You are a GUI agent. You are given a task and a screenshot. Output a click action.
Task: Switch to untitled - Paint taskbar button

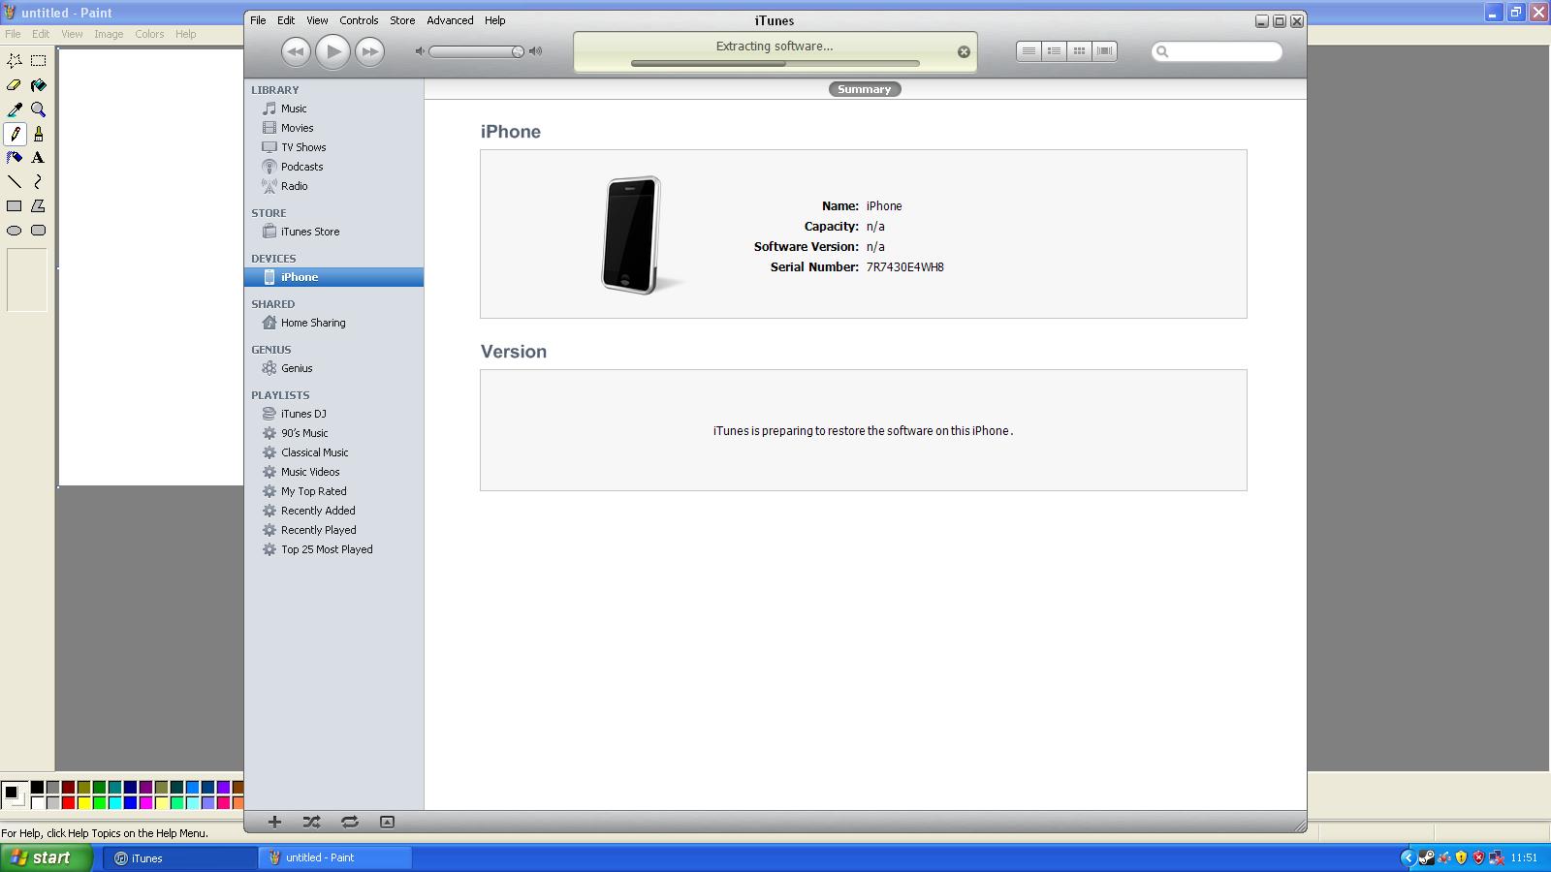335,857
